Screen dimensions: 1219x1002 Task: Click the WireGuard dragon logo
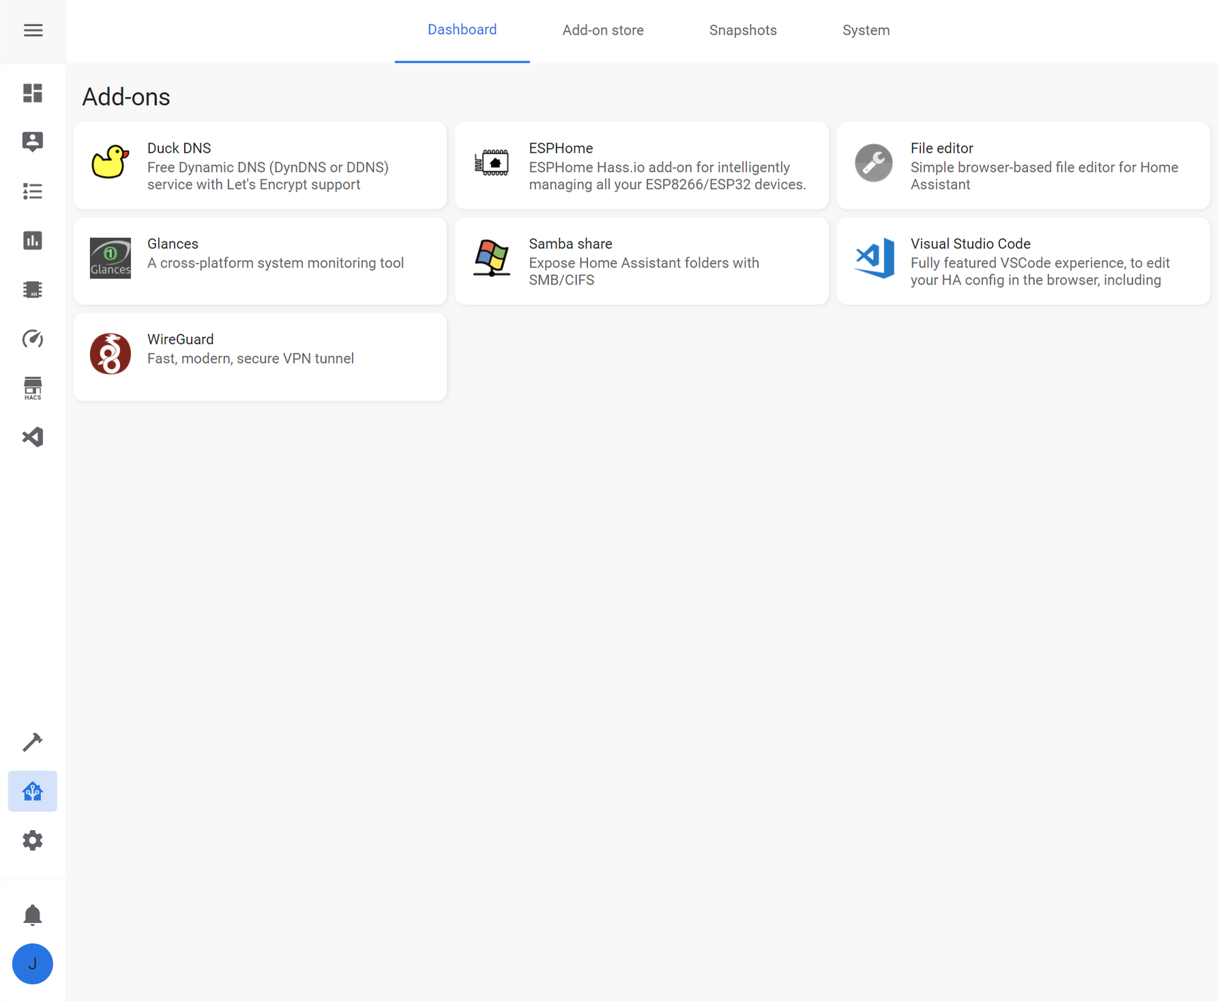[111, 353]
